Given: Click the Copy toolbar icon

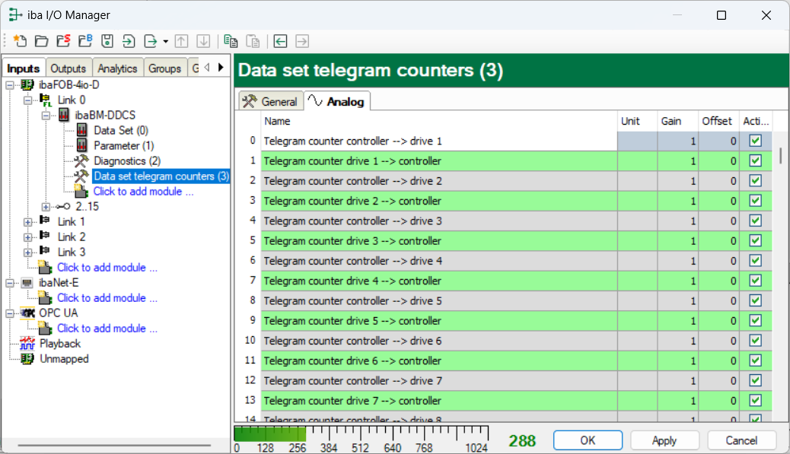Looking at the screenshot, I should [231, 41].
